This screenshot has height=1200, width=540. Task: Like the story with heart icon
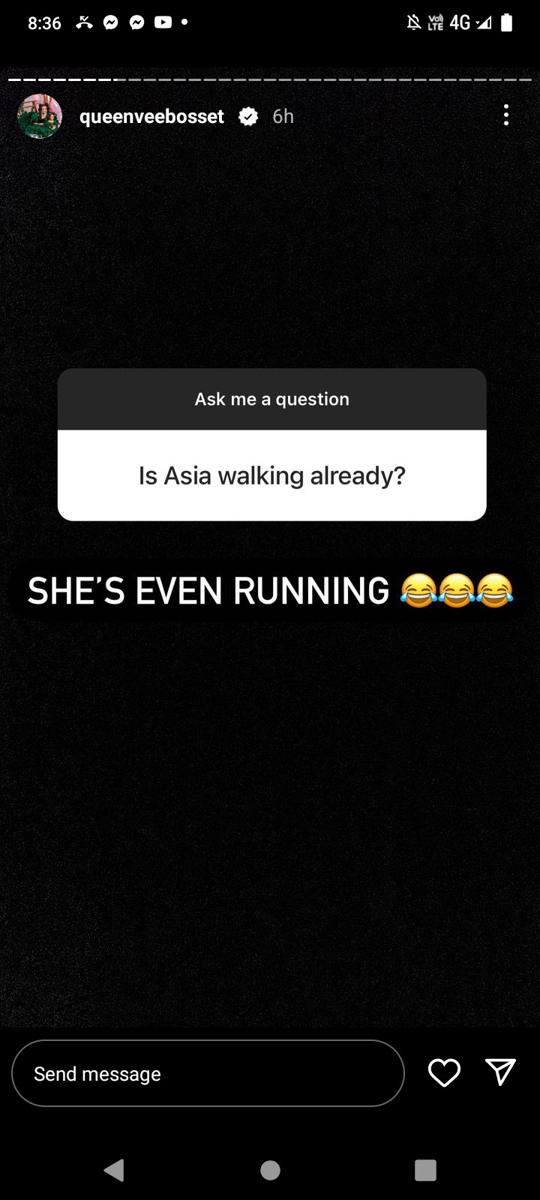click(444, 1072)
